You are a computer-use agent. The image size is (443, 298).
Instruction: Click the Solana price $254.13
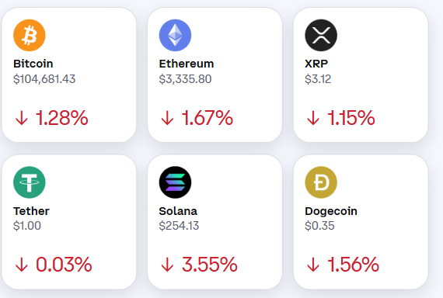(179, 226)
